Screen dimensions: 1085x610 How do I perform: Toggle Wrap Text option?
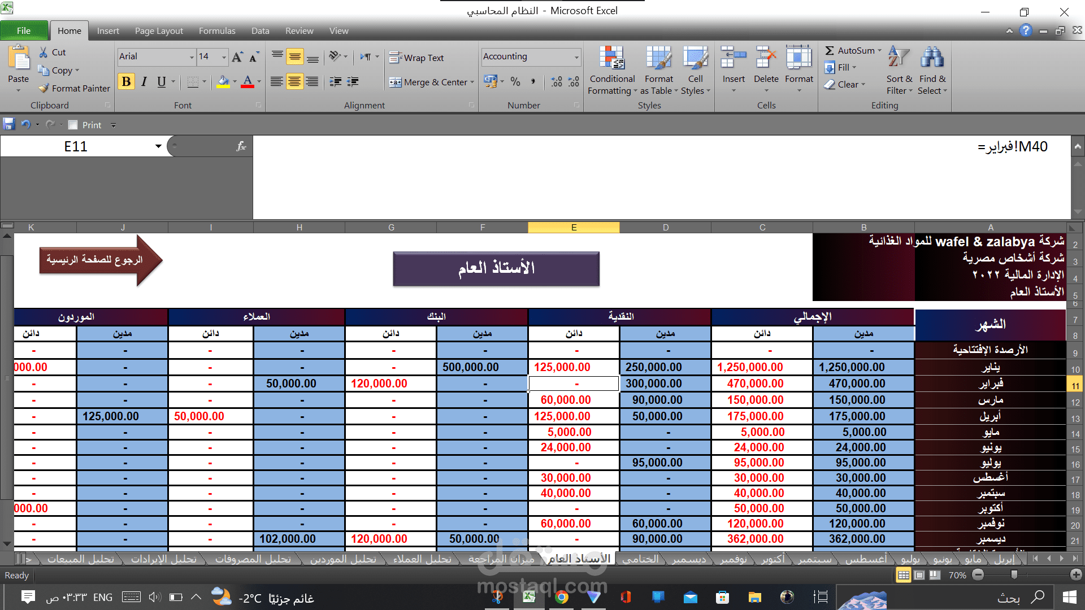[416, 58]
